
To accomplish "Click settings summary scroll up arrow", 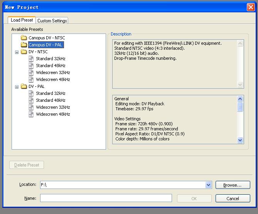I will pyautogui.click(x=240, y=99).
